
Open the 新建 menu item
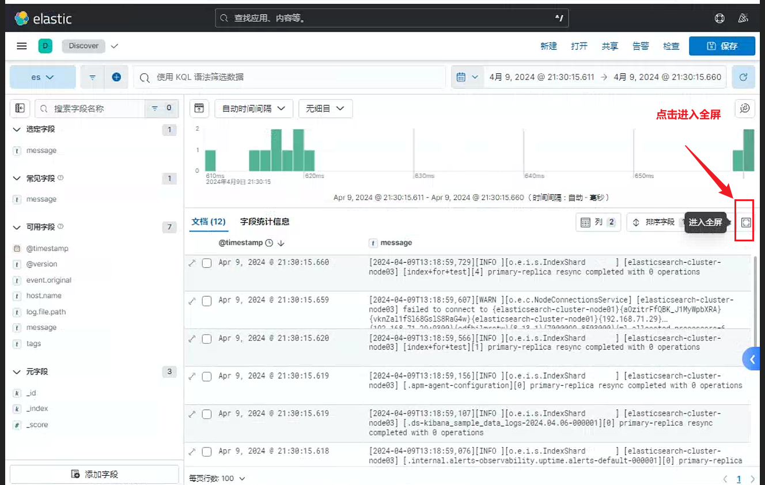pyautogui.click(x=548, y=46)
